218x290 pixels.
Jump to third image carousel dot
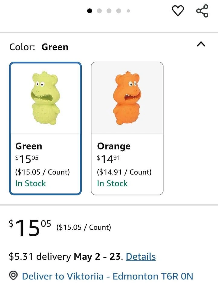pos(109,11)
